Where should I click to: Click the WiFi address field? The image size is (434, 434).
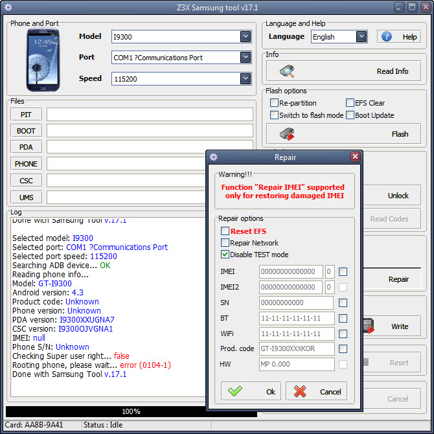(x=297, y=334)
